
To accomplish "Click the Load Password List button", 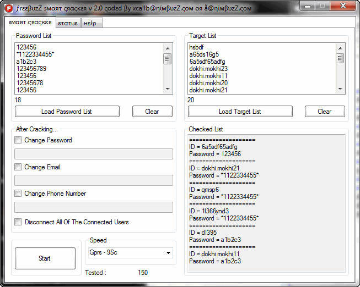I will pyautogui.click(x=67, y=112).
